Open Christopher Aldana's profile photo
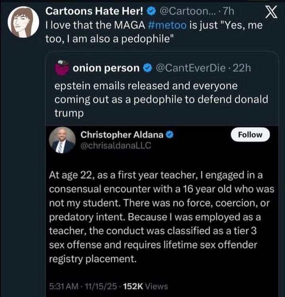The image size is (285, 297). tap(63, 140)
